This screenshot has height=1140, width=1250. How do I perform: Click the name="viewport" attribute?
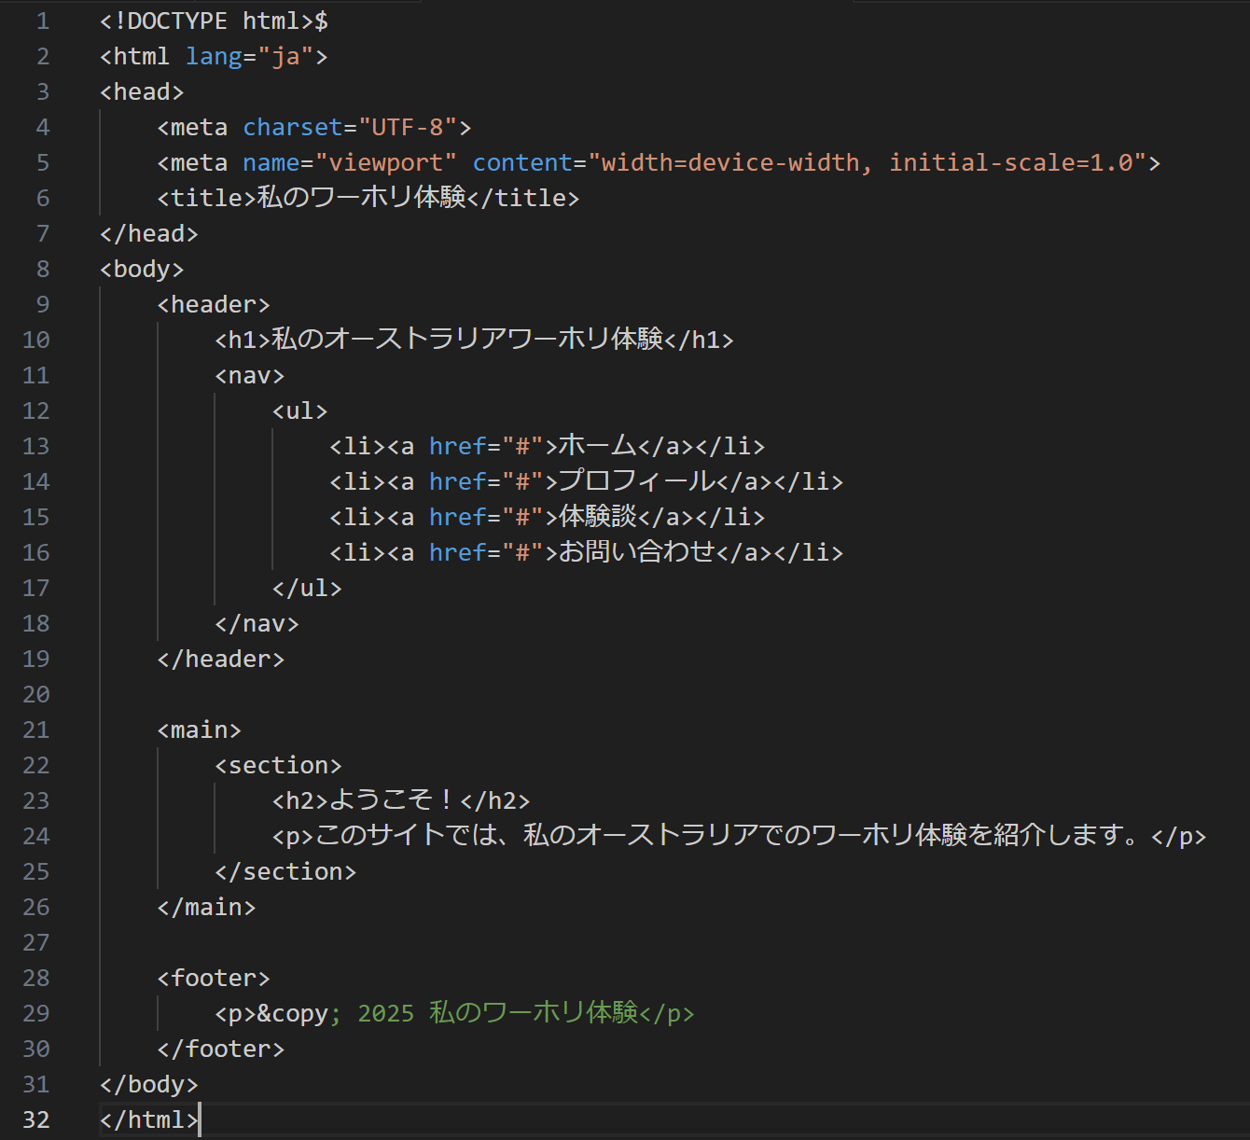pos(350,162)
